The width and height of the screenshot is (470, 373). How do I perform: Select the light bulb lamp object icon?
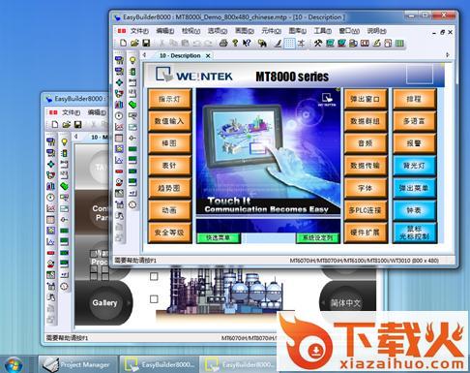point(132,60)
